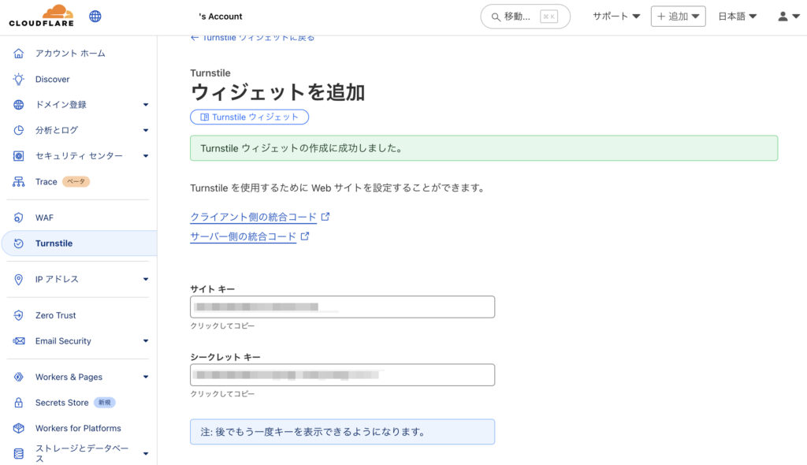Image resolution: width=807 pixels, height=465 pixels.
Task: Open the サーバー側の統合コード link
Action: point(243,236)
